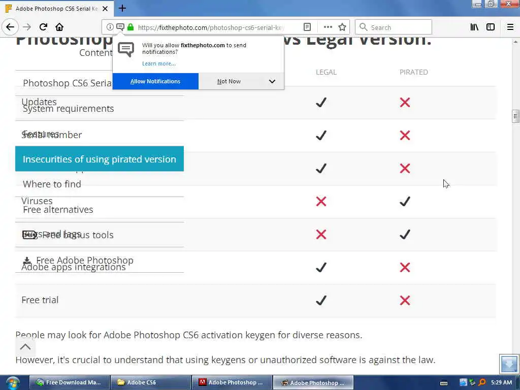Click System requirements in contents list
This screenshot has width=520, height=390.
coord(69,109)
